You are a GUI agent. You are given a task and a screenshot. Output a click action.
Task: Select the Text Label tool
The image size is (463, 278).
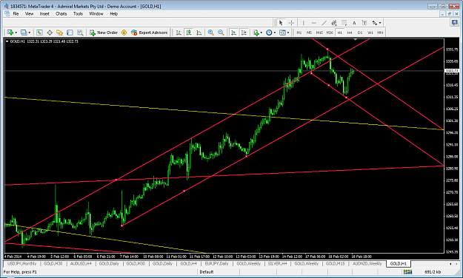[364, 23]
